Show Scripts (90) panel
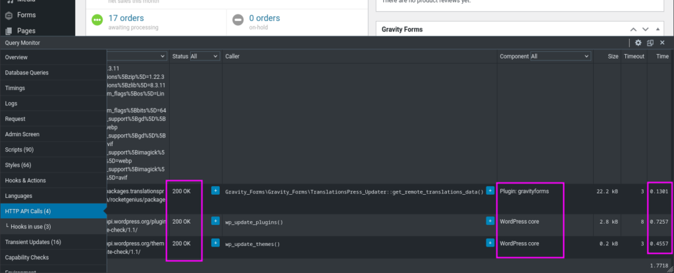The width and height of the screenshot is (674, 273). [x=53, y=149]
